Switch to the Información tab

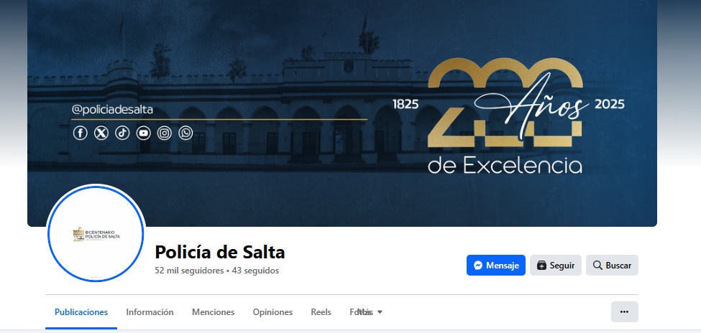[150, 312]
